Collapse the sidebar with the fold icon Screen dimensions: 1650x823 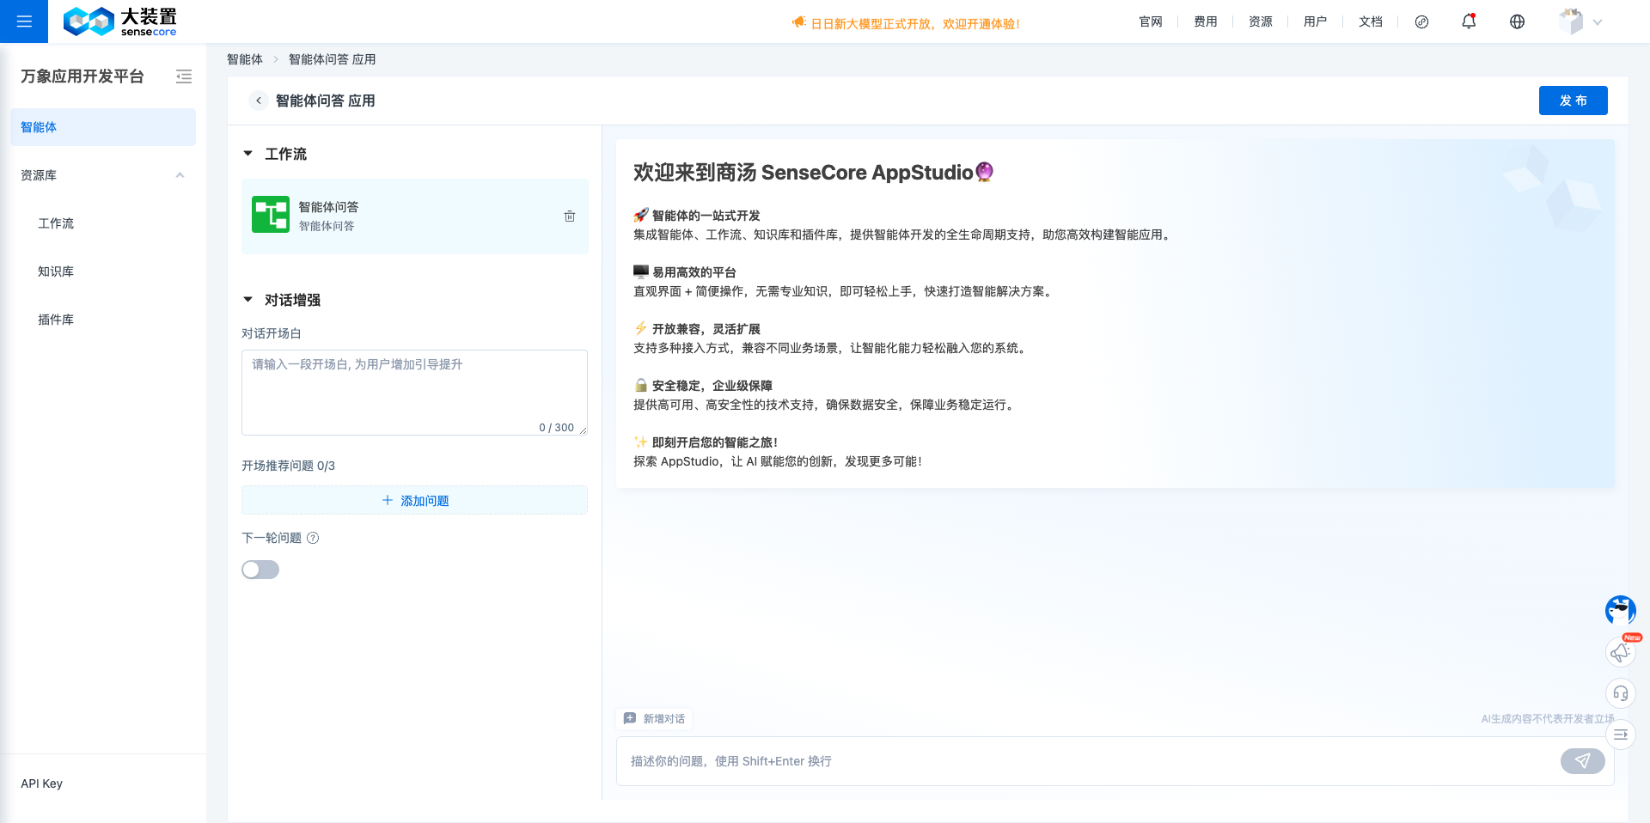(x=184, y=76)
